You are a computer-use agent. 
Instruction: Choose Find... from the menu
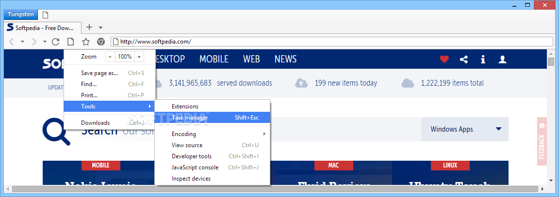tap(110, 84)
